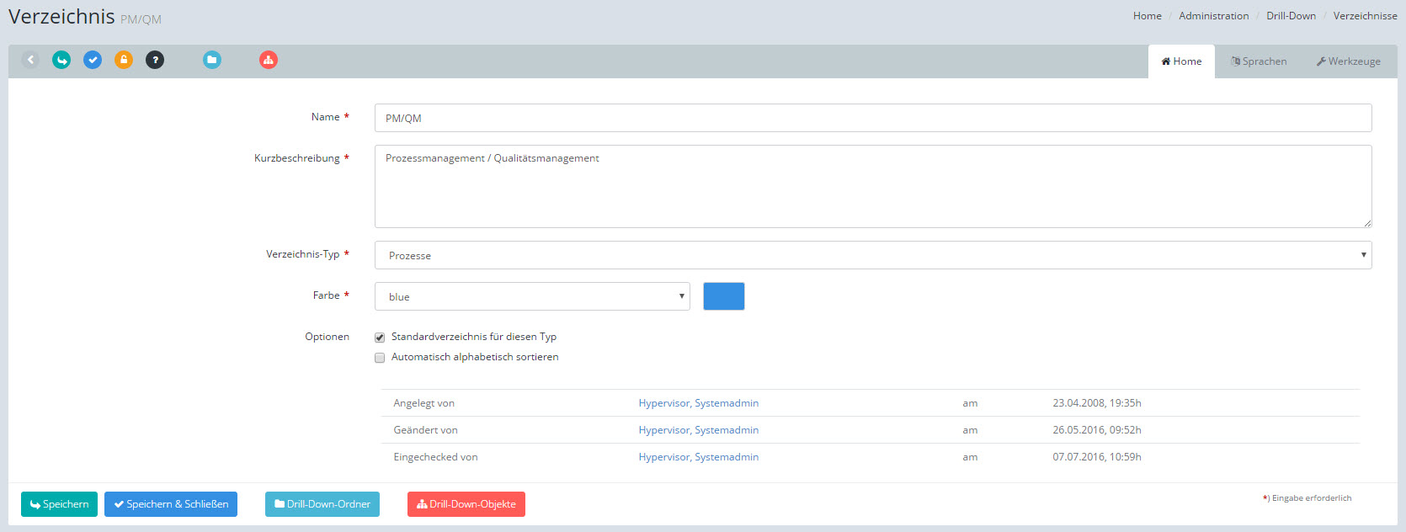Click Speichern & Schließen button
The image size is (1406, 532).
point(171,504)
